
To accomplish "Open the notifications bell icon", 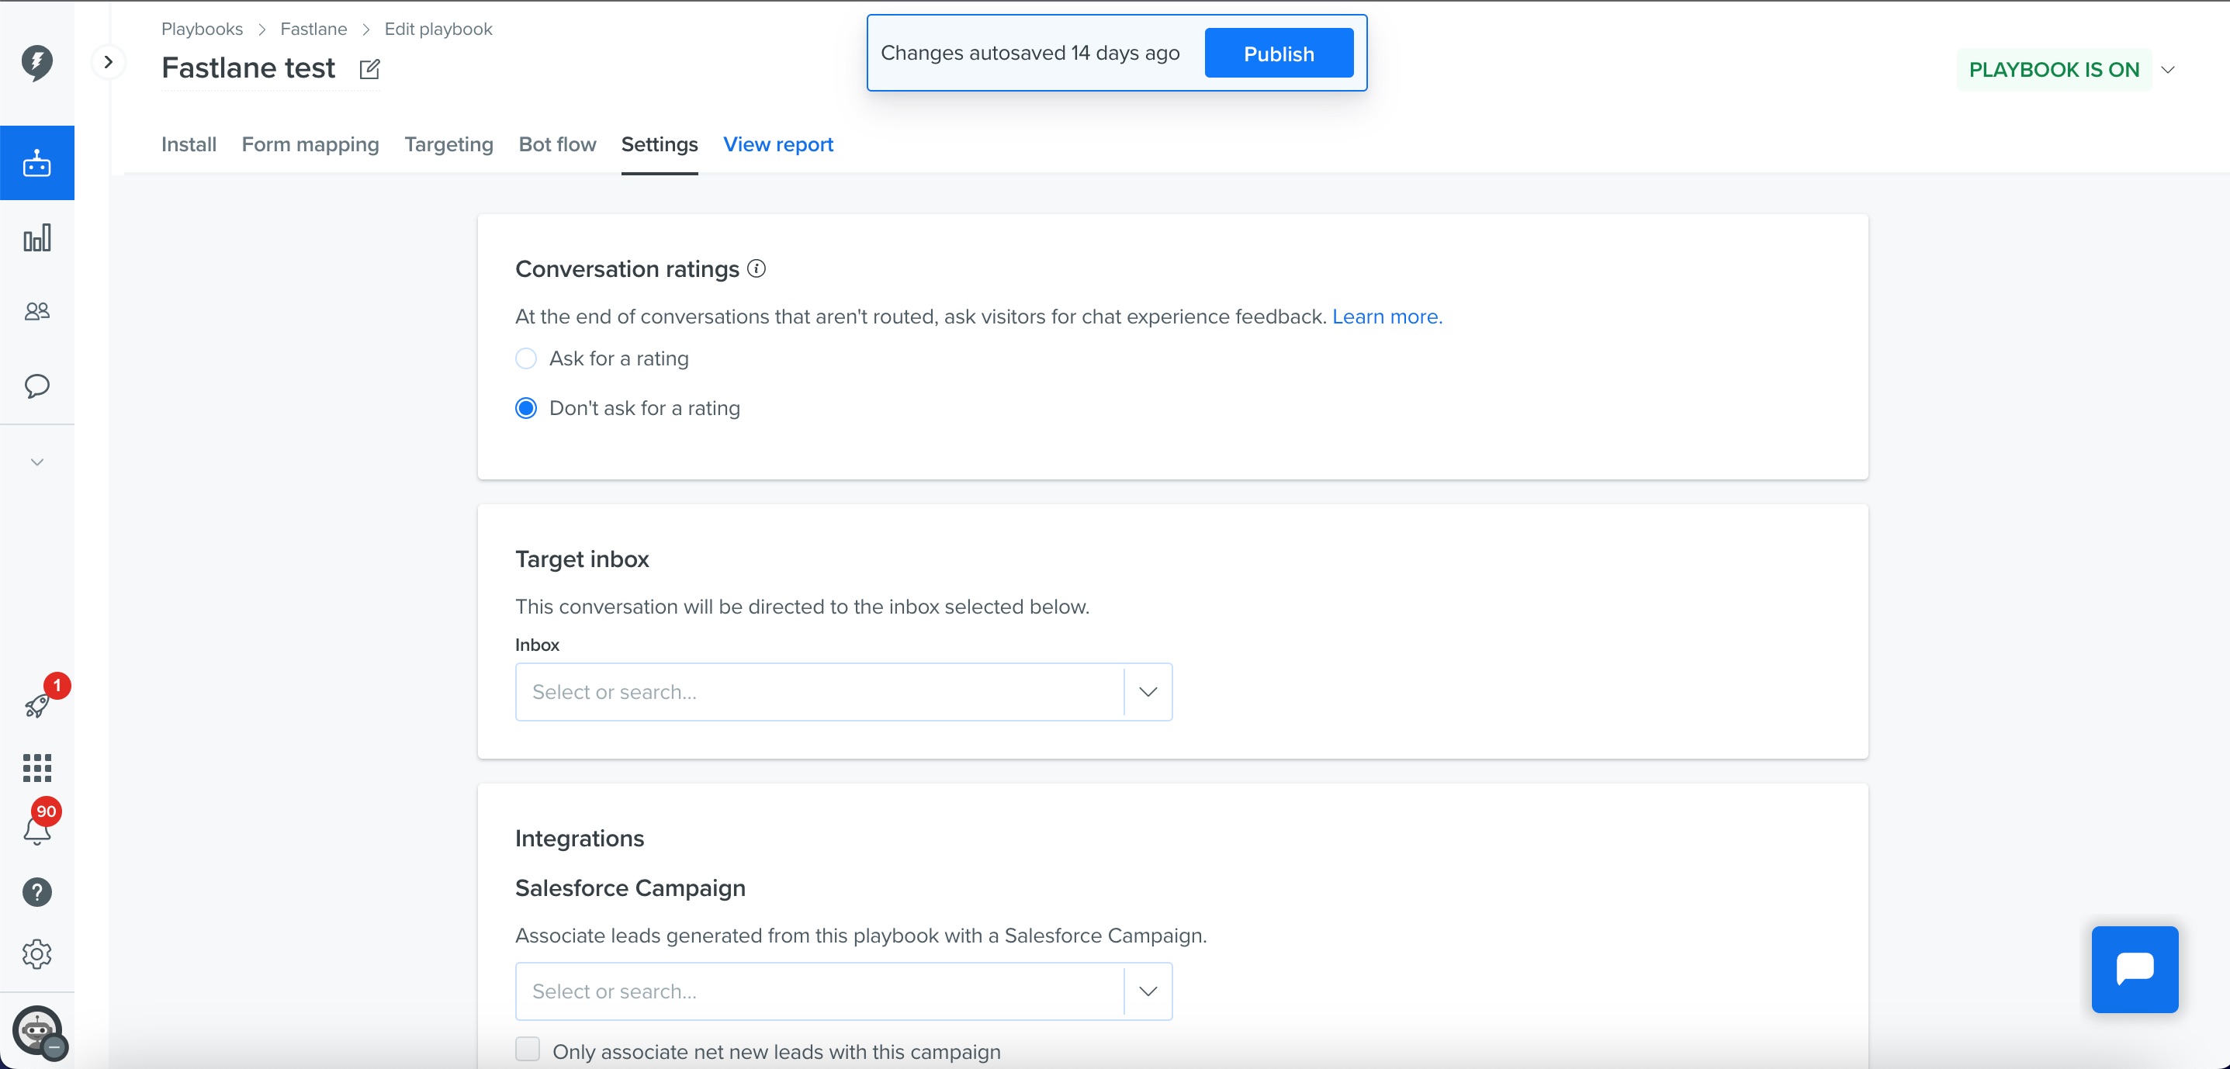I will tap(36, 830).
